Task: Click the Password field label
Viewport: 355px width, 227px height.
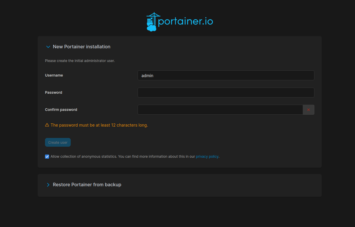Action: pos(53,93)
